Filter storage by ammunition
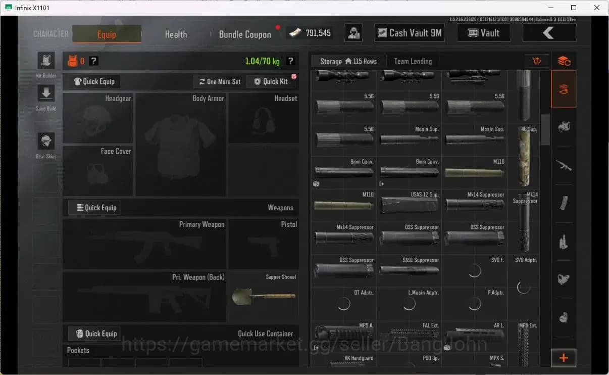 click(x=564, y=242)
